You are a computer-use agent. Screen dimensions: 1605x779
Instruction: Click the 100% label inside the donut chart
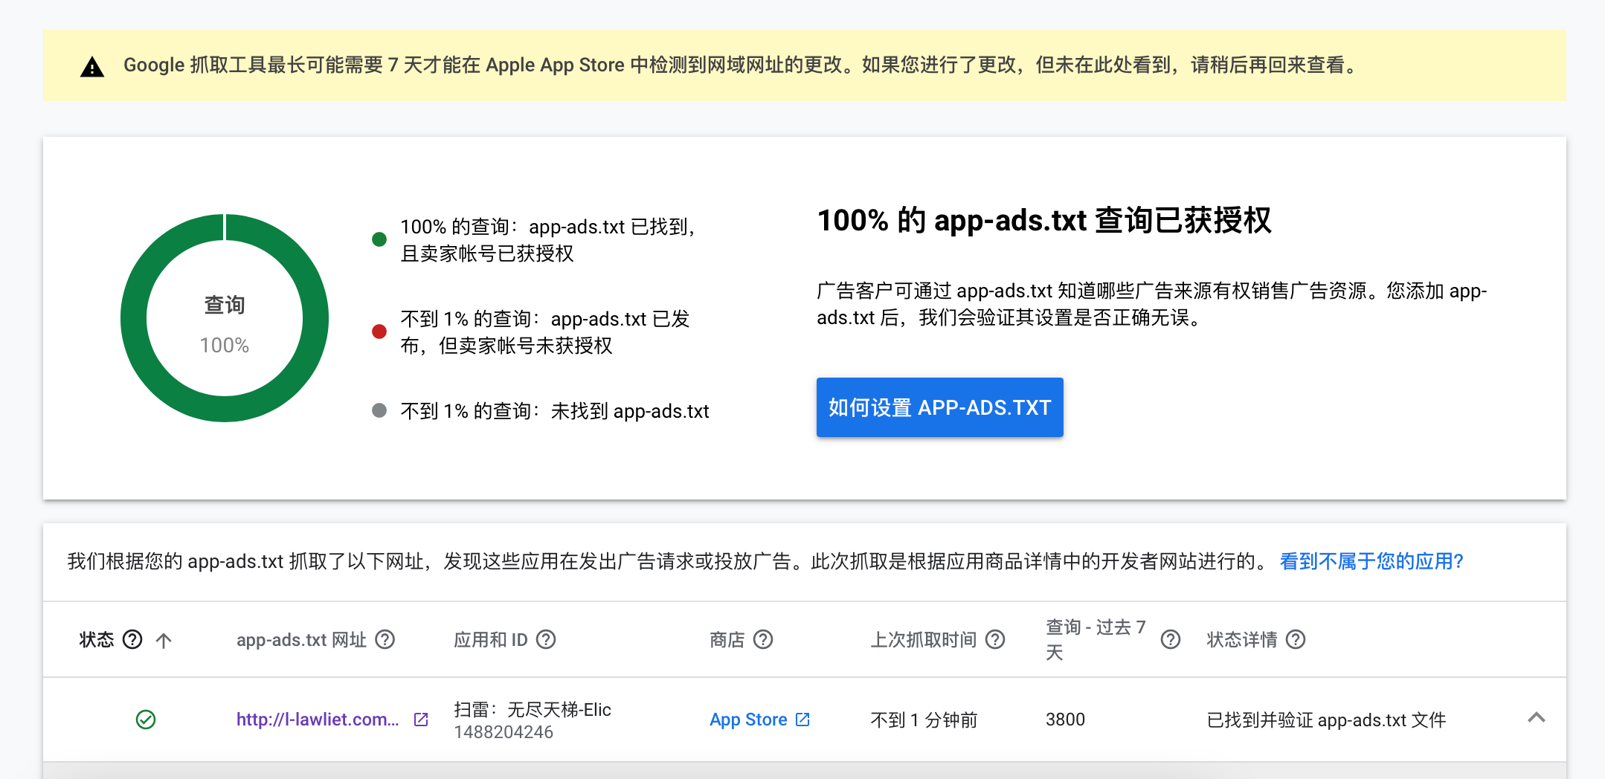[x=225, y=345]
